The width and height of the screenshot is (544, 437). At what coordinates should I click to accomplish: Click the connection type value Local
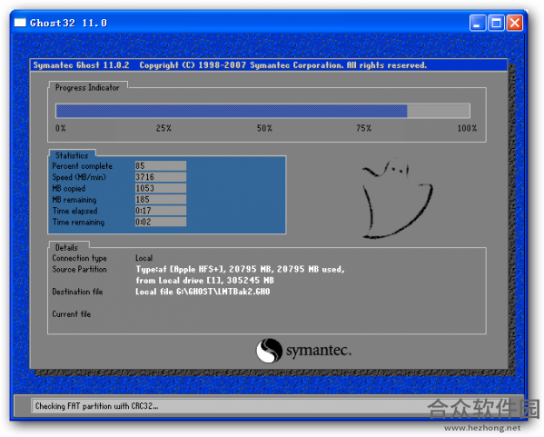point(144,258)
